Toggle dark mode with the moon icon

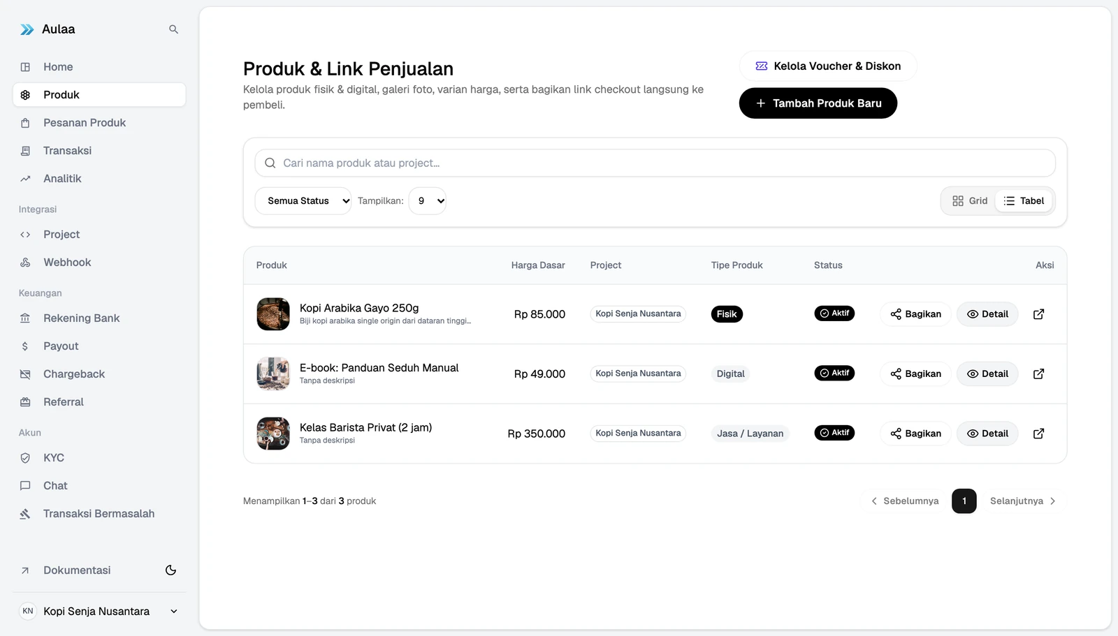[x=170, y=570]
